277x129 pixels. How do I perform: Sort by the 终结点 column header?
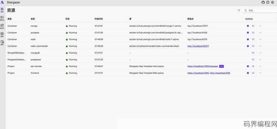click(190, 19)
